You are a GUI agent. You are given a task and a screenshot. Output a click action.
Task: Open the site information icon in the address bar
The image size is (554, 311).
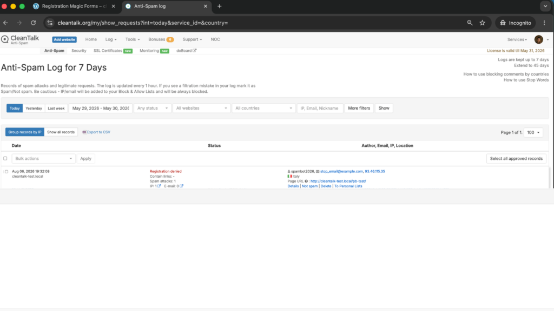point(50,23)
